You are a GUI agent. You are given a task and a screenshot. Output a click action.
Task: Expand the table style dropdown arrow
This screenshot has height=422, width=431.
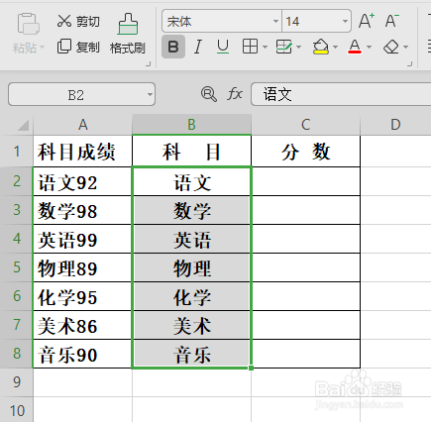click(x=299, y=47)
